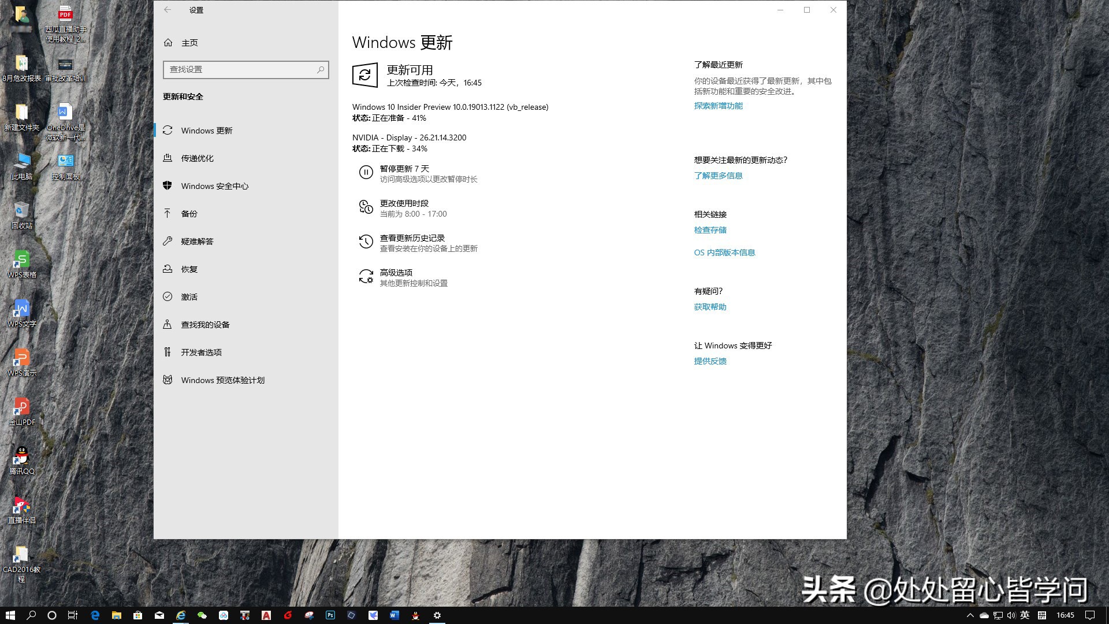Click the pause icon next to 暂停更新 7 天
Viewport: 1109px width, 624px height.
(366, 172)
